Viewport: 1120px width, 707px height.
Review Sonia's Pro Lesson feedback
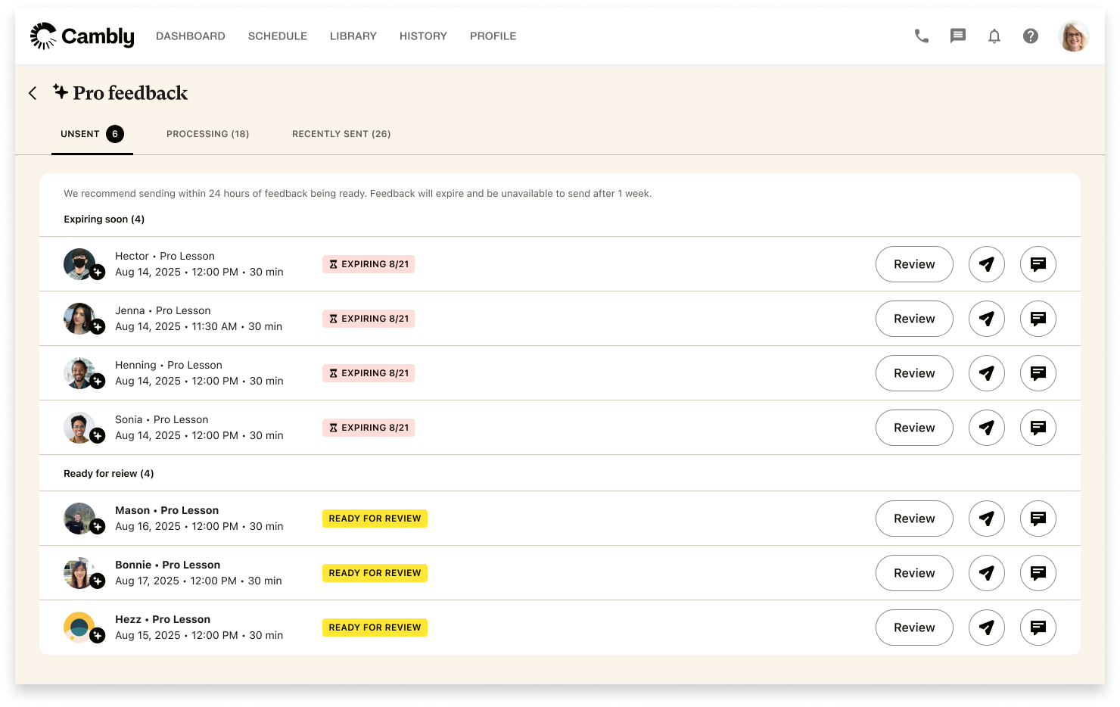[914, 428]
